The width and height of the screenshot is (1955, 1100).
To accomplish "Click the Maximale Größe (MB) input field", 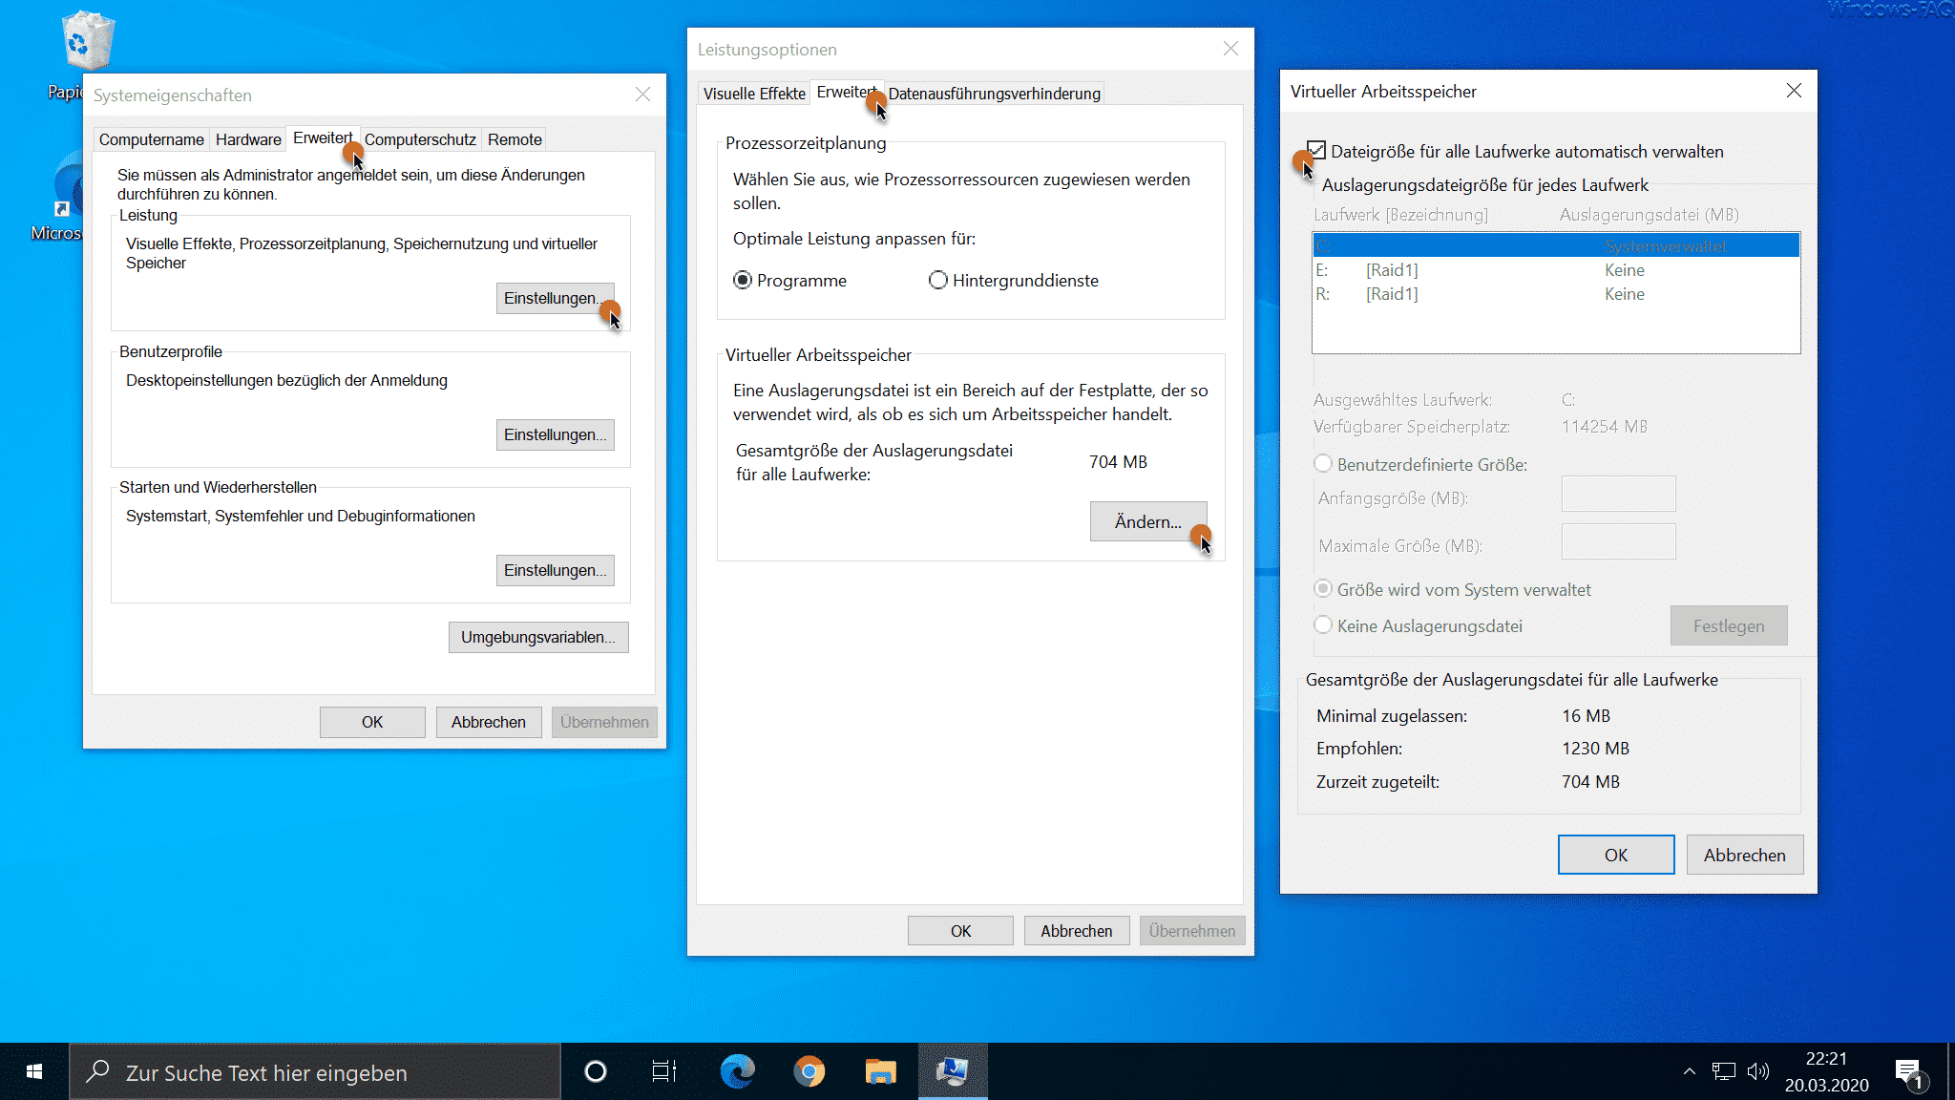I will 1618,542.
